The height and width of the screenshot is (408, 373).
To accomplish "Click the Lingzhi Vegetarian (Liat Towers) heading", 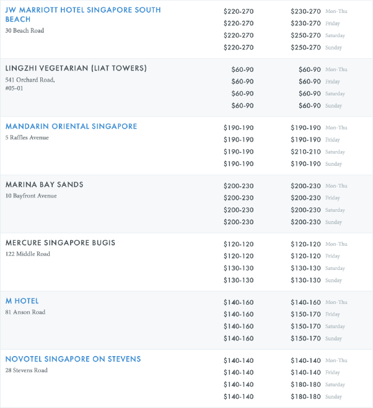I will pos(76,68).
